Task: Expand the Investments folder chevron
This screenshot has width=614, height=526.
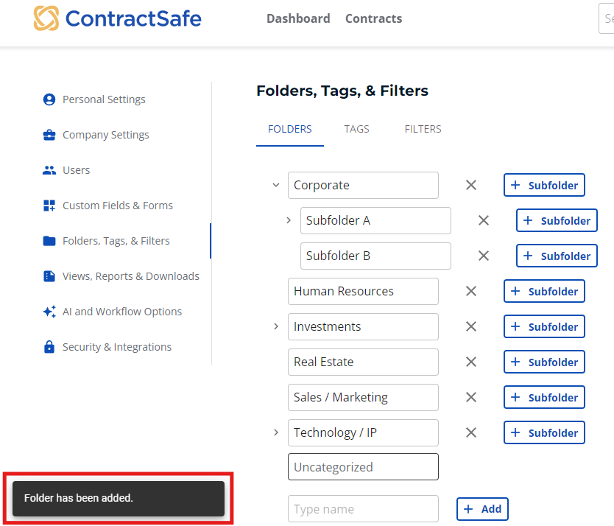Action: 275,326
